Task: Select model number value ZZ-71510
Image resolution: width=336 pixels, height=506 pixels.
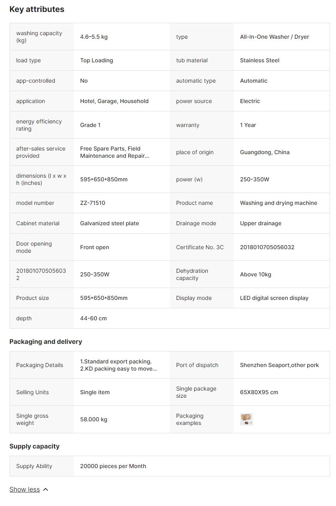Action: click(x=93, y=203)
